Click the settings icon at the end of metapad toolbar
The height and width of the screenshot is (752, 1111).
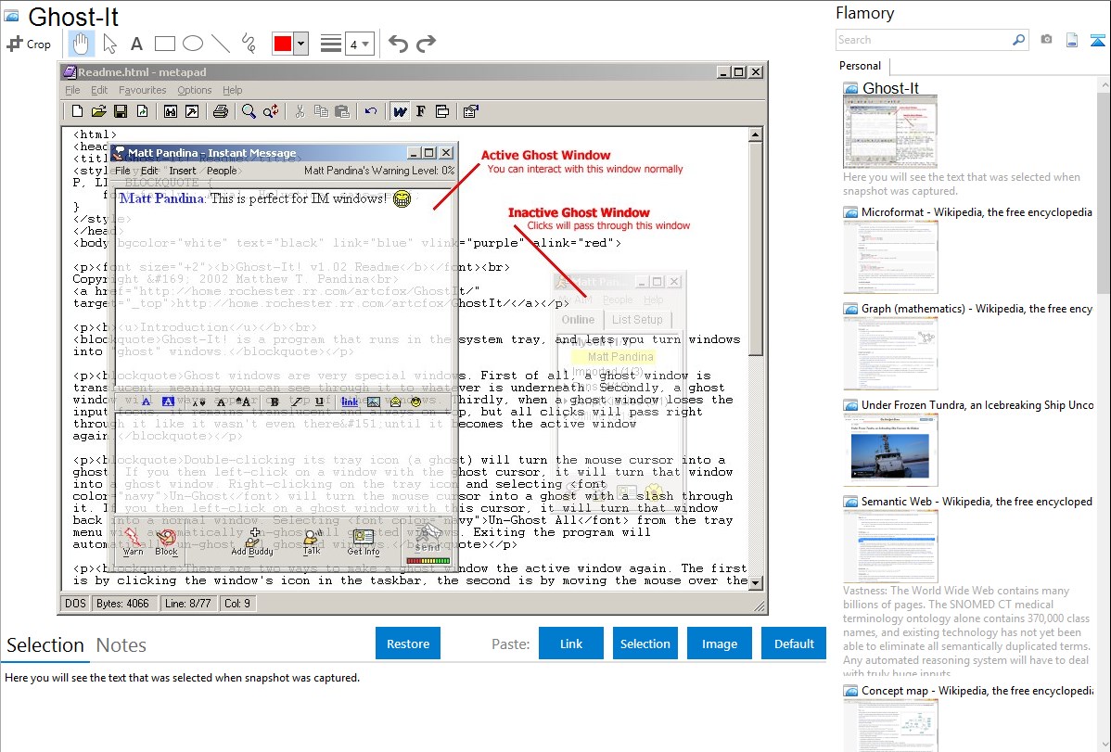[x=470, y=111]
